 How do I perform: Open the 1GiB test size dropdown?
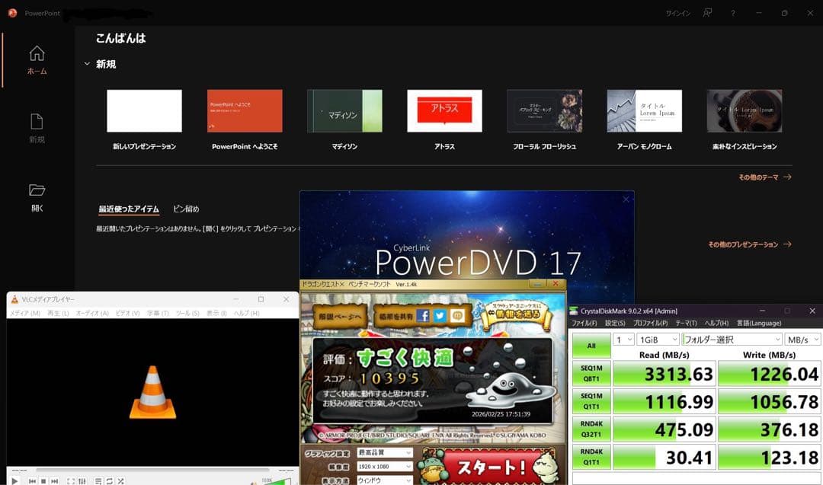click(658, 340)
